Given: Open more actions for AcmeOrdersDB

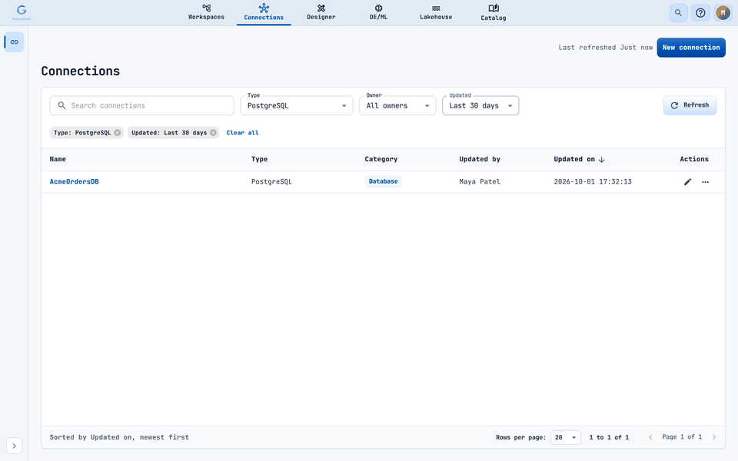Looking at the screenshot, I should tap(705, 182).
